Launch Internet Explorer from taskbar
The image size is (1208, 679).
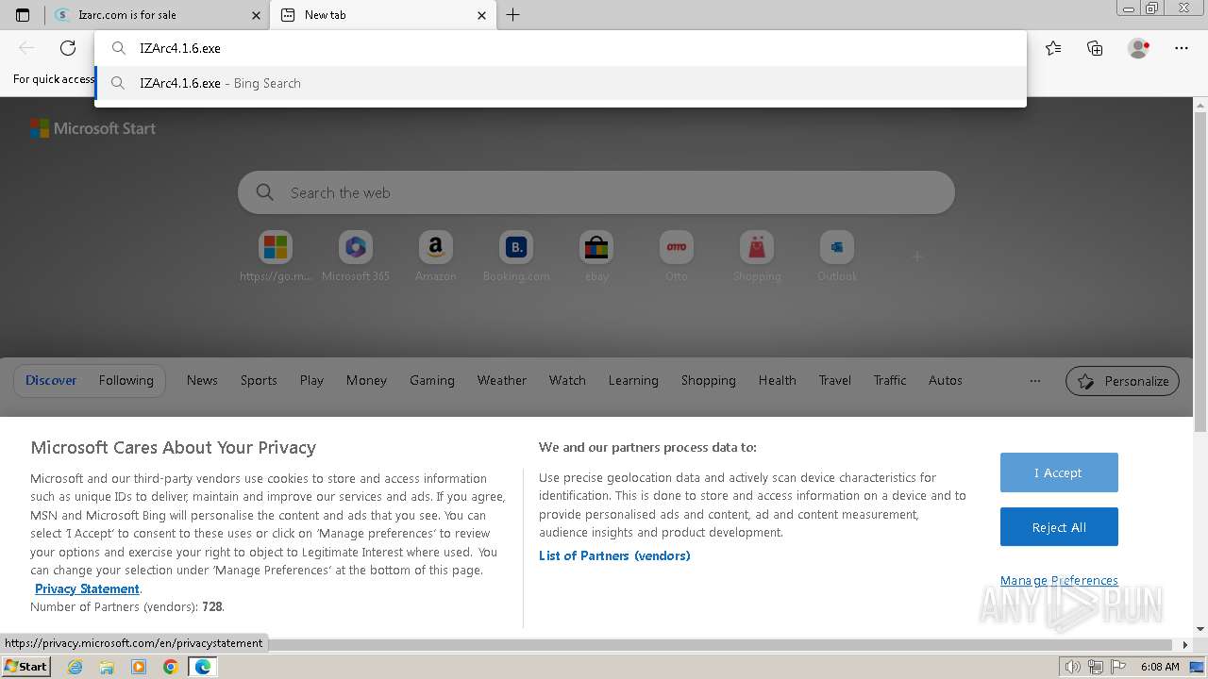(x=75, y=667)
